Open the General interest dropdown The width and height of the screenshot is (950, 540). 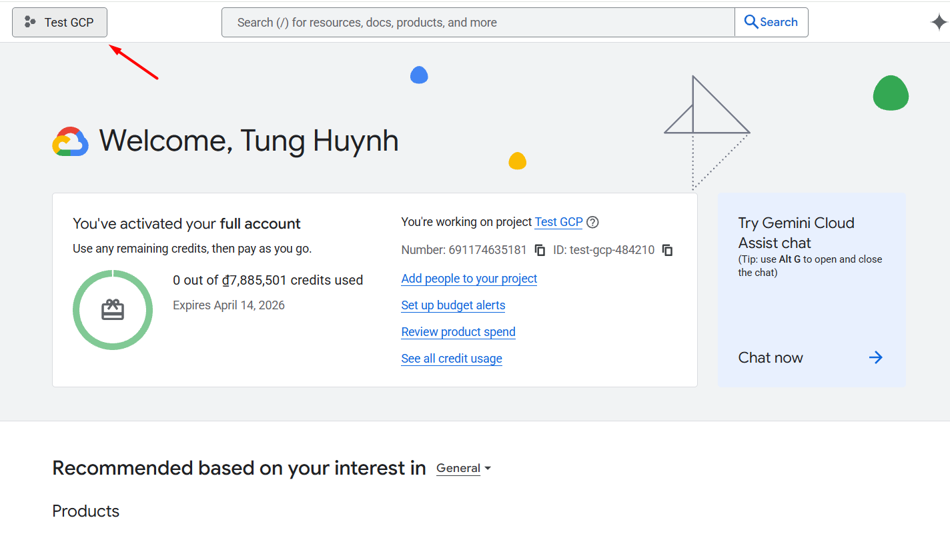click(x=462, y=468)
